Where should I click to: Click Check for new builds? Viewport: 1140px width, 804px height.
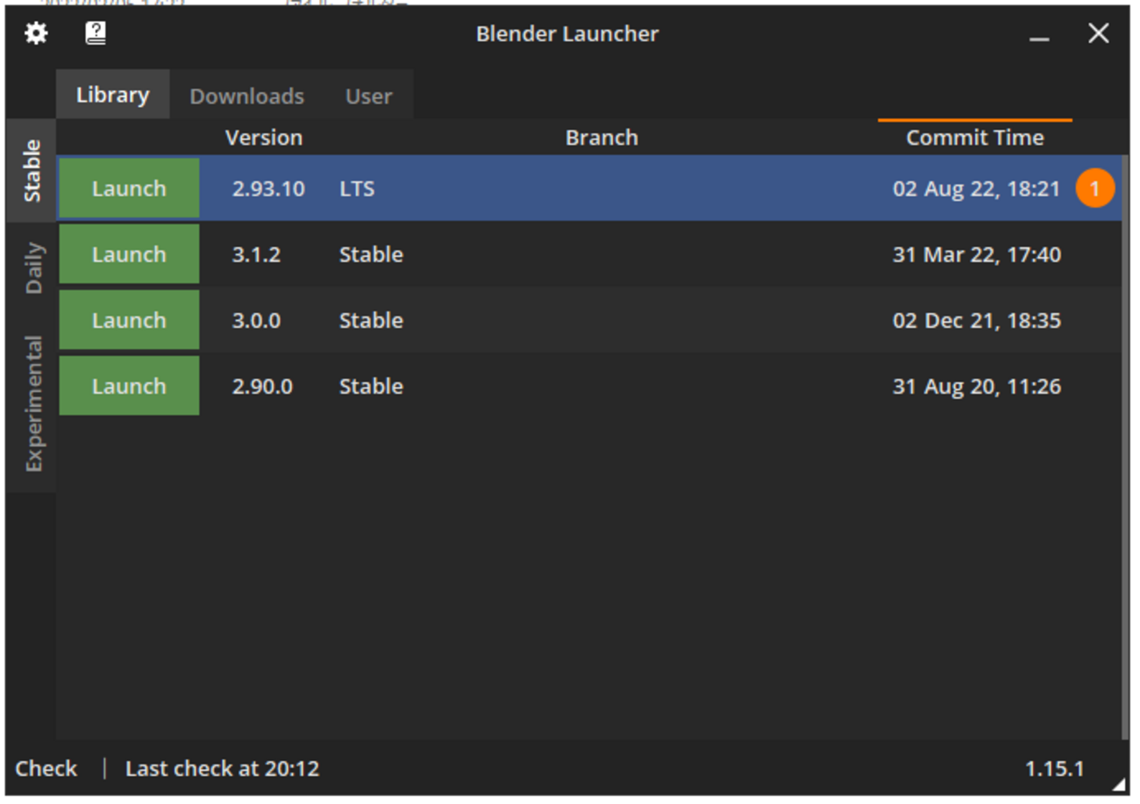[46, 769]
